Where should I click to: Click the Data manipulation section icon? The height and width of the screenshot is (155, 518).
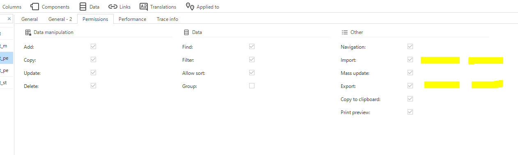click(28, 32)
